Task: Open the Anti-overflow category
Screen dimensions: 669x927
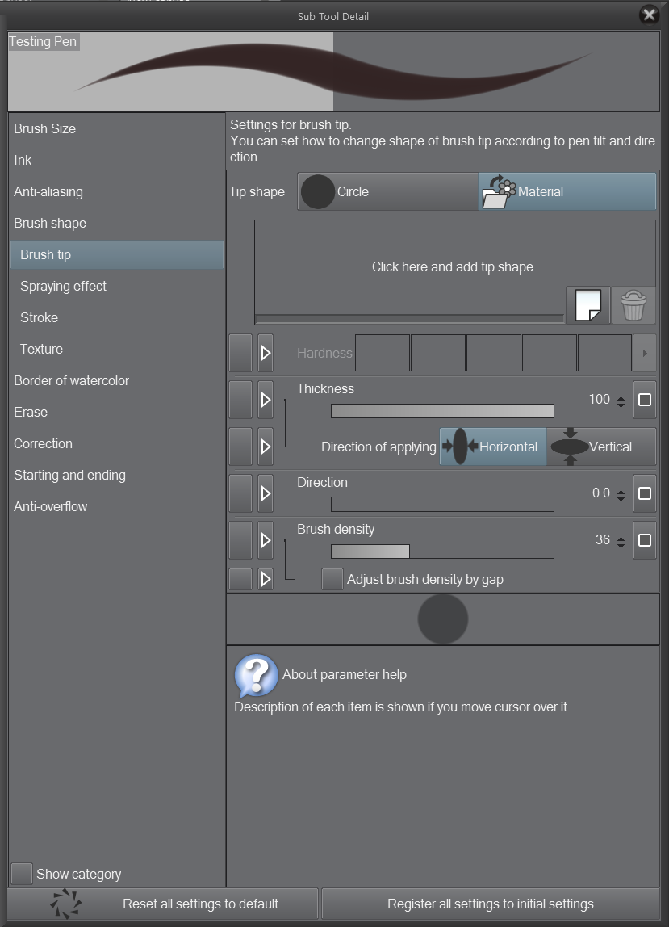Action: click(117, 506)
